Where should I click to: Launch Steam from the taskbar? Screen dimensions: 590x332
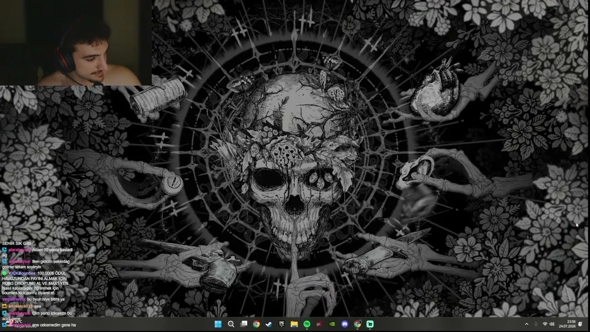[x=269, y=324]
